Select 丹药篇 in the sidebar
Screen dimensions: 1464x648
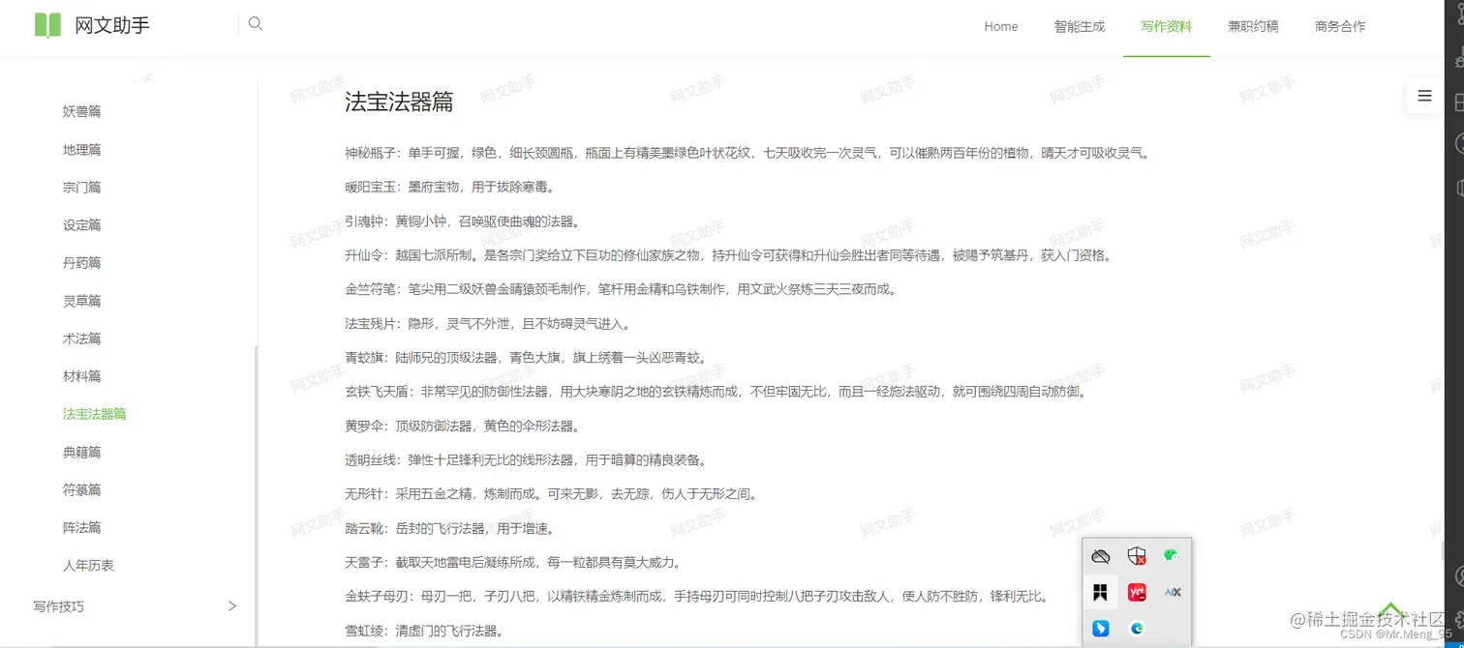(81, 262)
